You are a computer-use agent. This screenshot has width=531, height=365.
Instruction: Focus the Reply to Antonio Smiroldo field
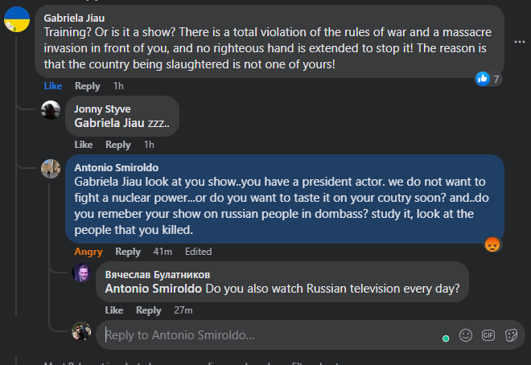[x=265, y=334]
